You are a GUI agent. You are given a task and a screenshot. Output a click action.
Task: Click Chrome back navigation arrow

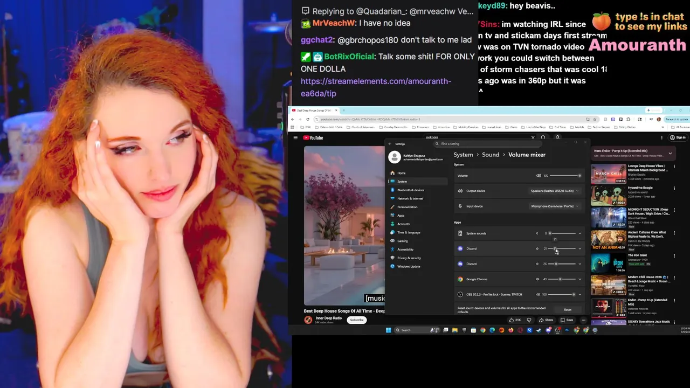(294, 119)
